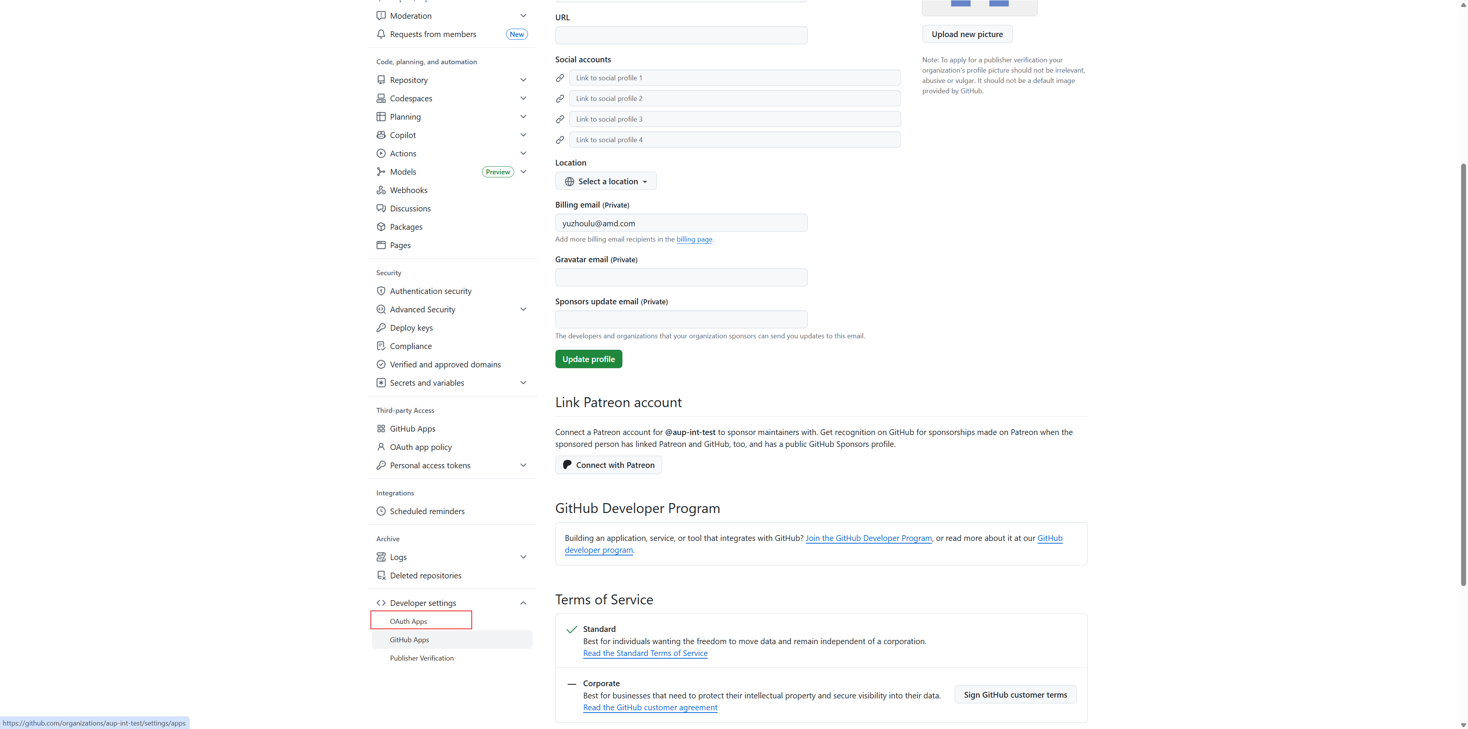Open the Select a location dropdown

(x=606, y=181)
